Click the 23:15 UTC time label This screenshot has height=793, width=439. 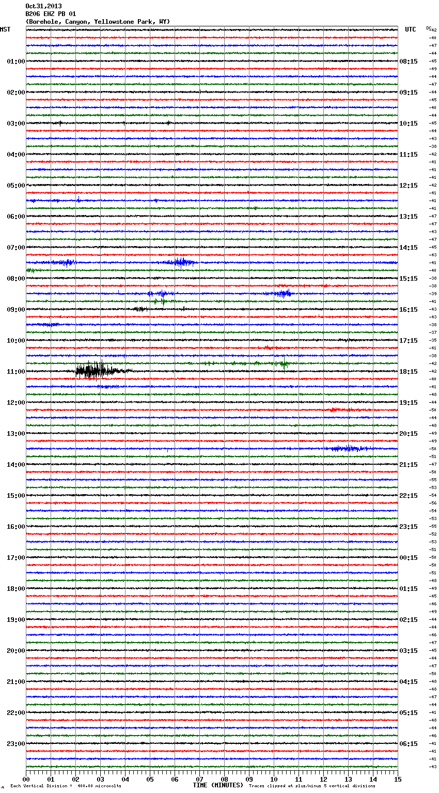click(x=409, y=527)
